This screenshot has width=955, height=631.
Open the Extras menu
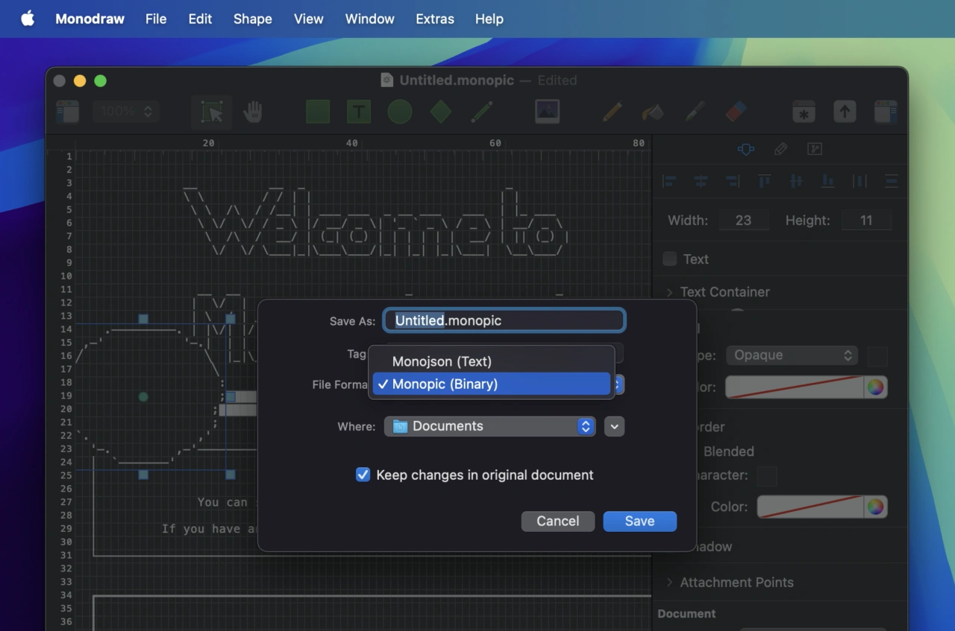[434, 19]
